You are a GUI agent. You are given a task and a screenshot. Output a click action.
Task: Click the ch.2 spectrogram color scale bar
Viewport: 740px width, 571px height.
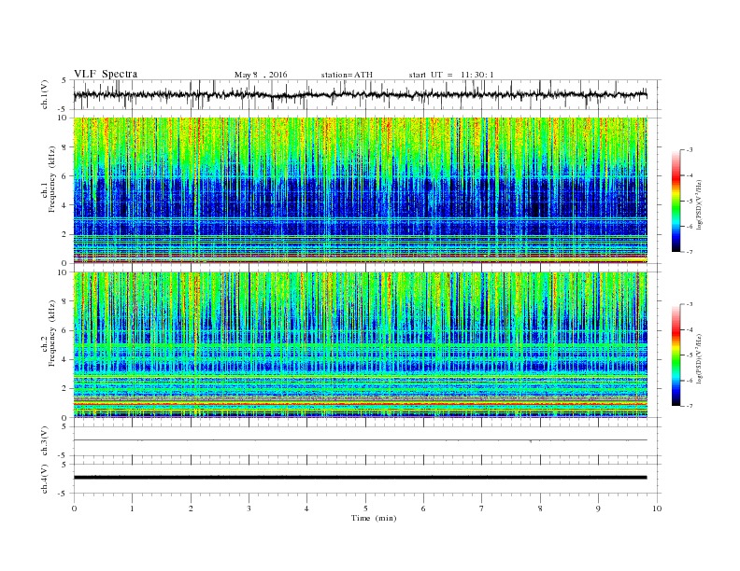tap(676, 355)
